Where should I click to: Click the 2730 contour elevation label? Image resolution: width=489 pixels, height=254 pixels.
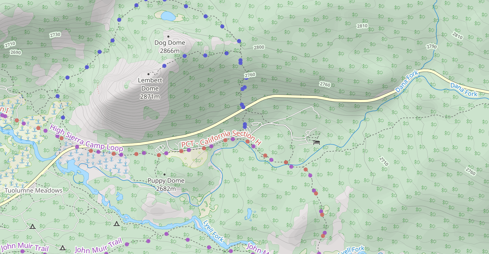point(55,35)
